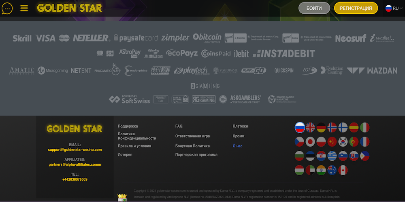Open the Поддержка support link
This screenshot has width=405, height=202.
(128, 126)
